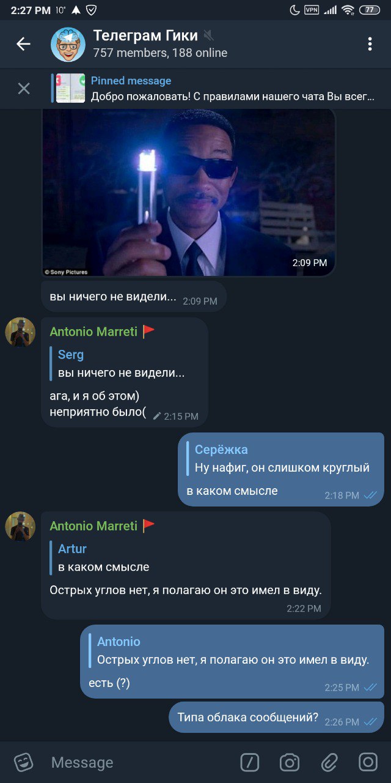The width and height of the screenshot is (391, 783).
Task: Tap the back arrow to leave chat
Action: tap(23, 44)
